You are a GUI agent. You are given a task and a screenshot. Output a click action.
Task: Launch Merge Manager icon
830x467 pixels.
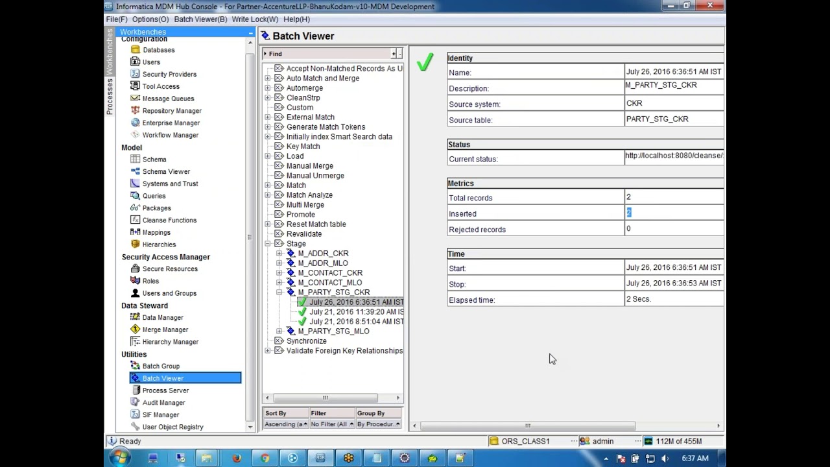(135, 329)
